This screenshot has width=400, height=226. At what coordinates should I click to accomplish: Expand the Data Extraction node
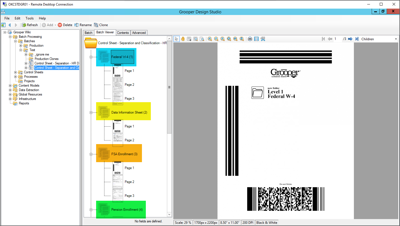10,90
